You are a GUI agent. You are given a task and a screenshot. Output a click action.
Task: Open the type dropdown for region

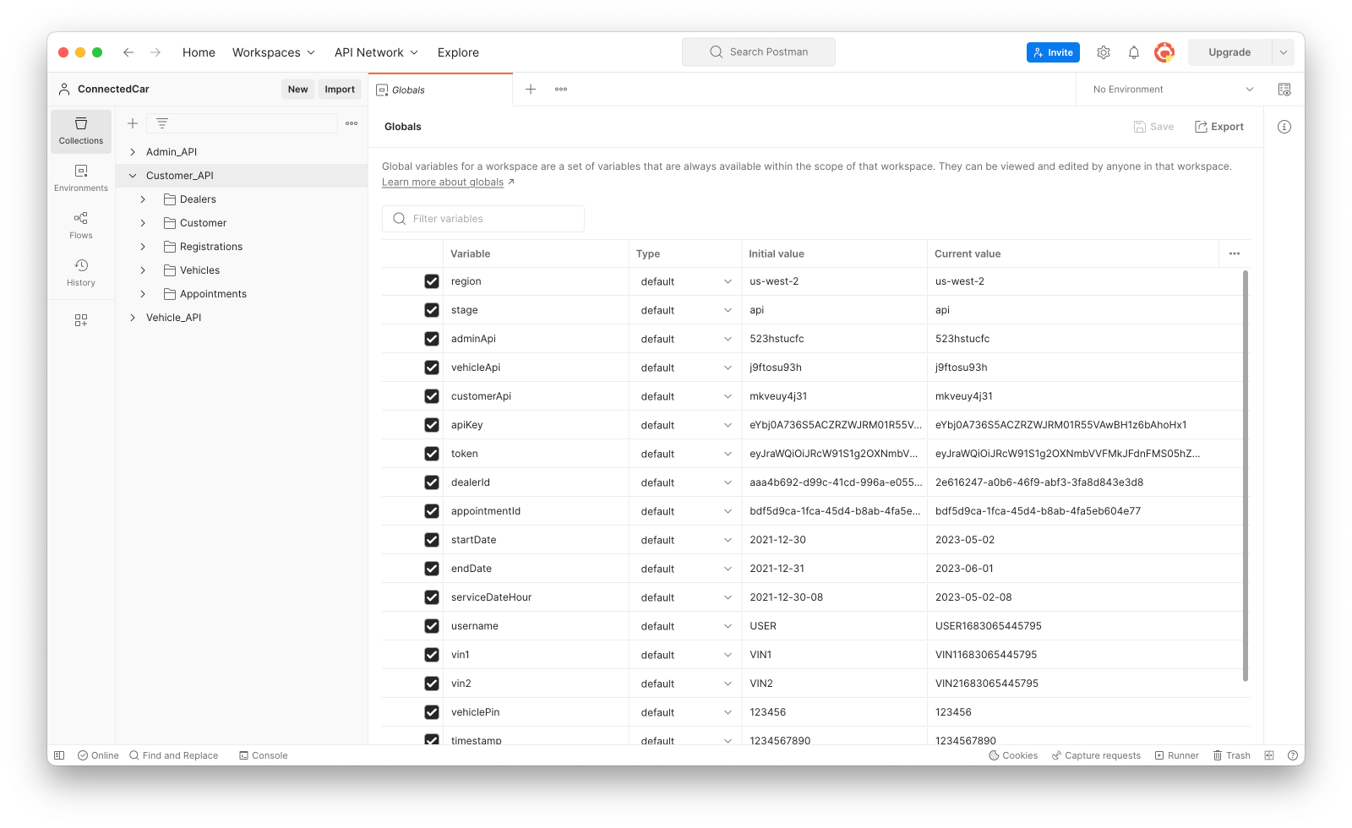[x=685, y=281]
